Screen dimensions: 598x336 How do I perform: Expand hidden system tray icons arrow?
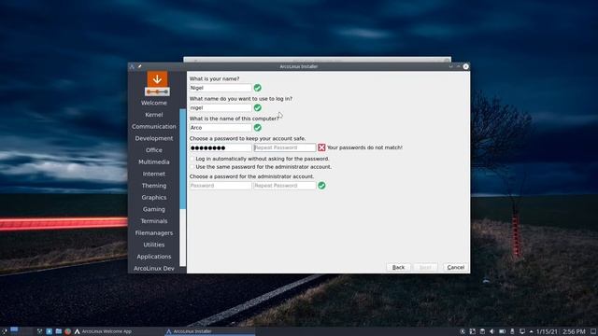click(532, 331)
